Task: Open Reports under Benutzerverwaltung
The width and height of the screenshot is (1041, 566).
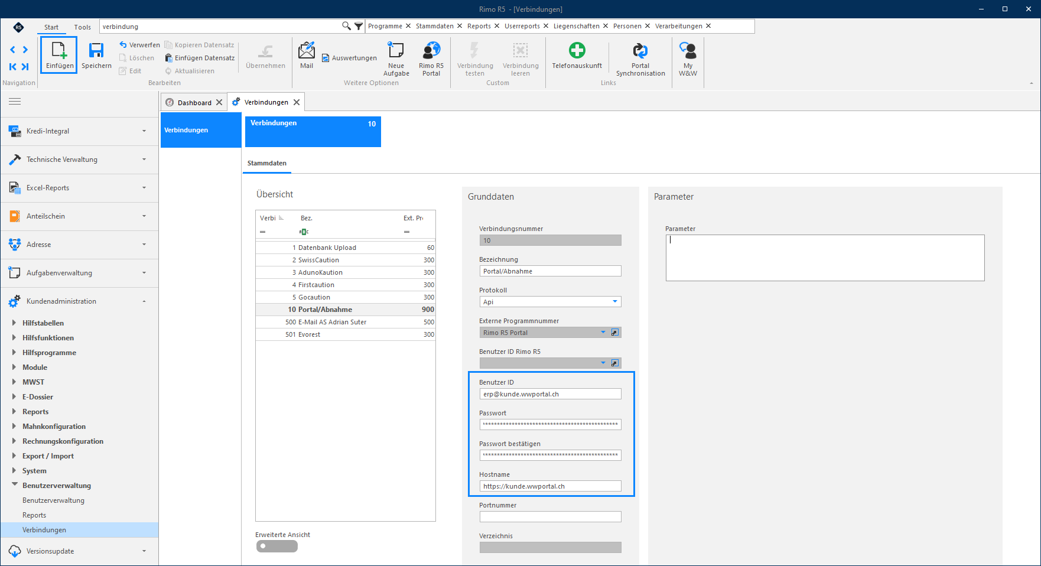Action: click(x=34, y=515)
